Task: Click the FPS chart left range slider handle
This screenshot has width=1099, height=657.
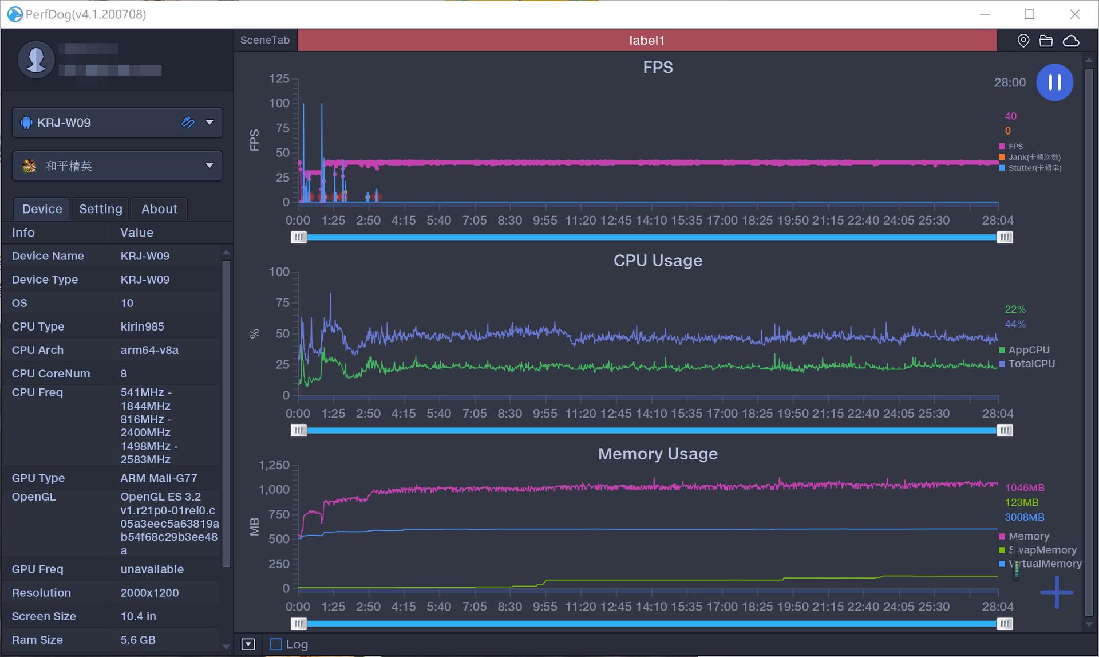Action: pos(298,237)
